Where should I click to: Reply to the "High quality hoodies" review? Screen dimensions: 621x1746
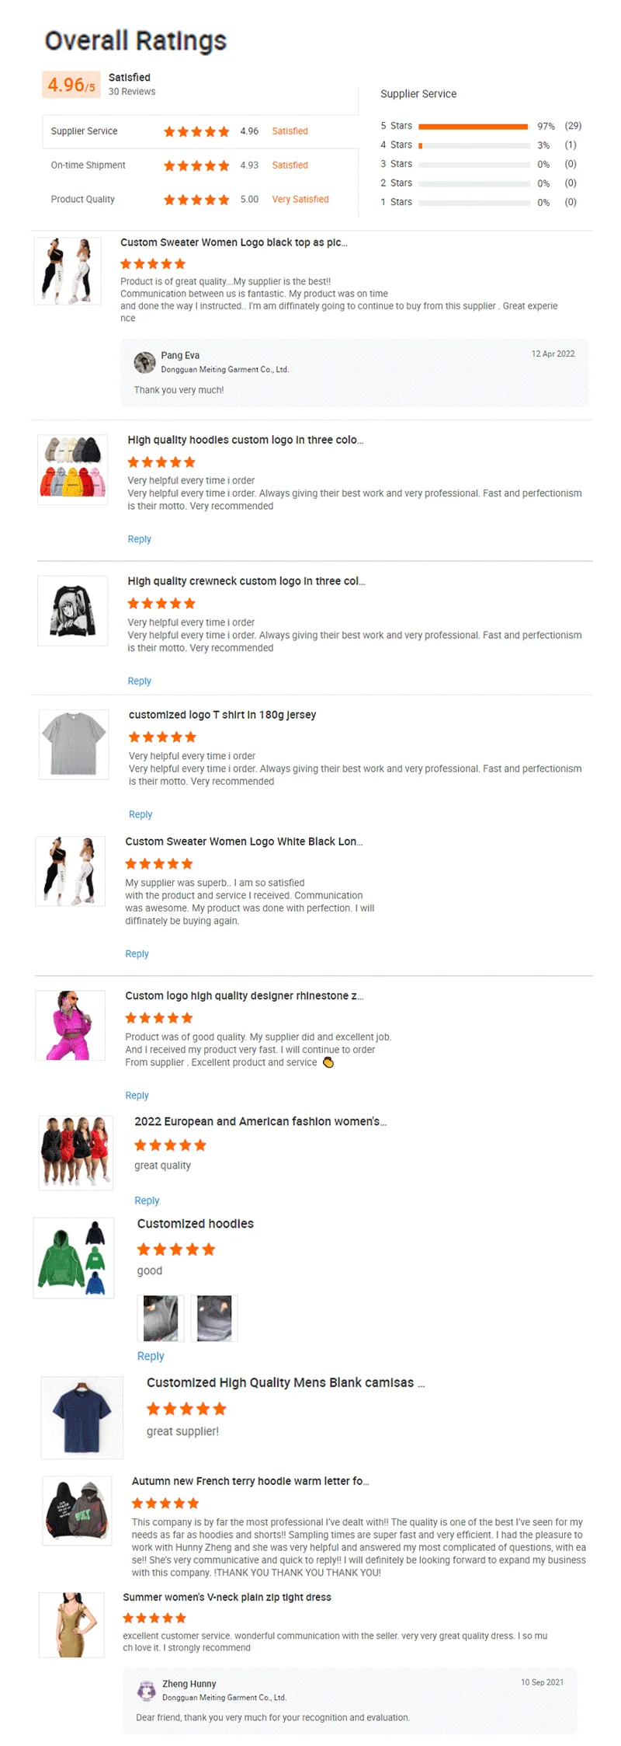click(140, 539)
